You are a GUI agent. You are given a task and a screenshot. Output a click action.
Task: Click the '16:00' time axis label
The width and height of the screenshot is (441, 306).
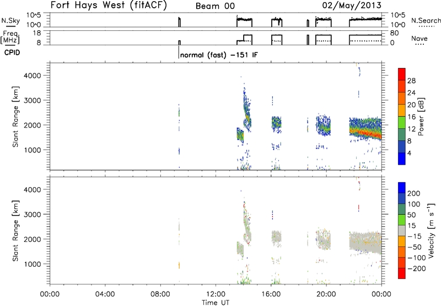271,294
